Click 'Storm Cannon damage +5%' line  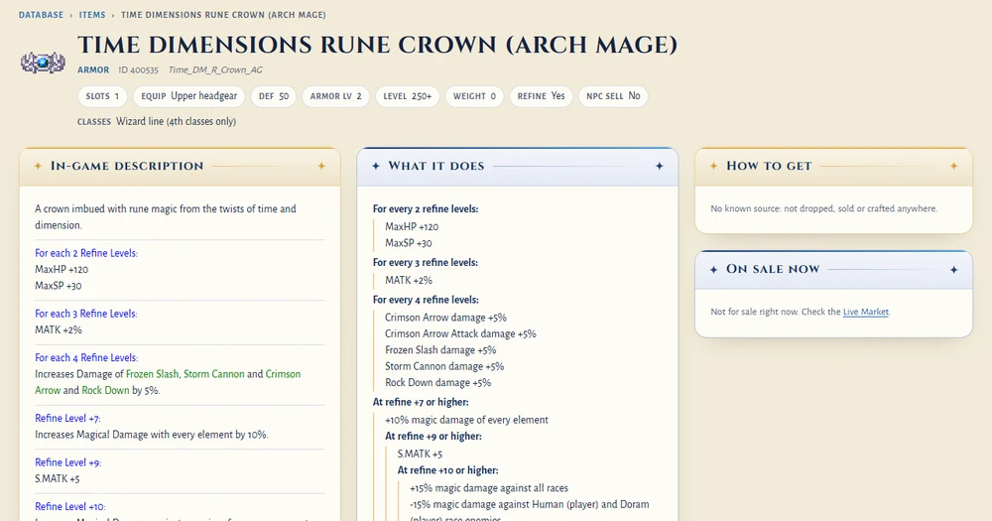coord(444,366)
